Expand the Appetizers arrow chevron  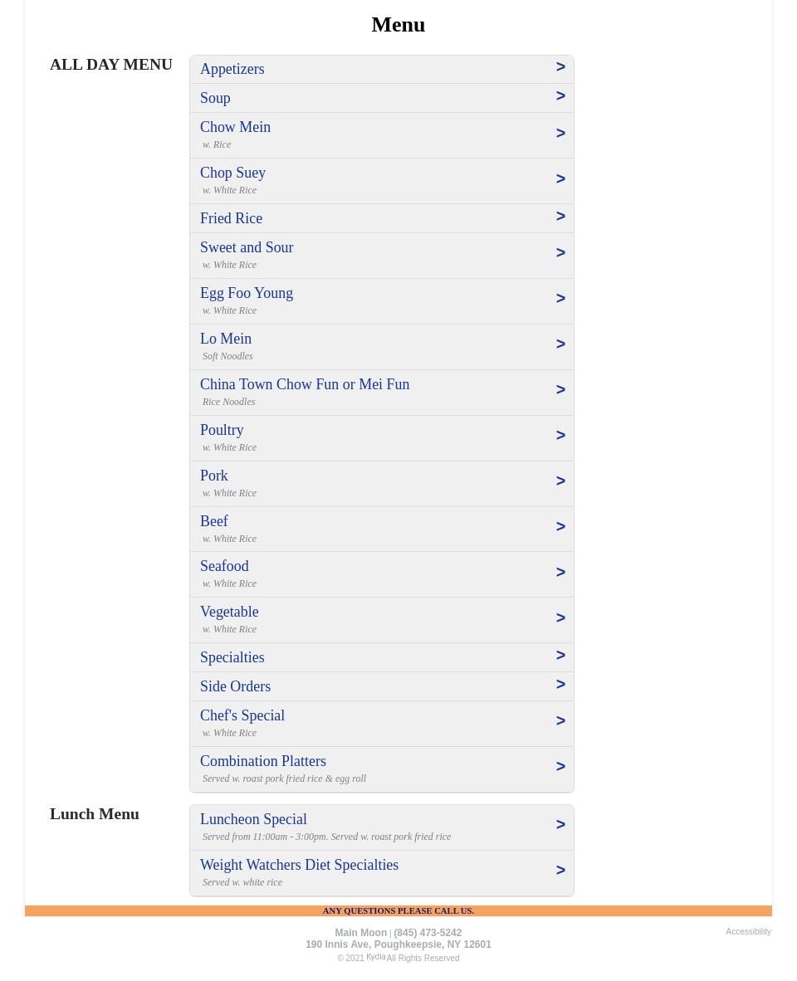[560, 67]
